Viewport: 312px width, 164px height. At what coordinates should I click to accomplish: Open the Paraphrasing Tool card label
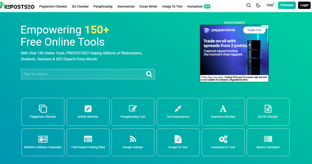coord(133,117)
